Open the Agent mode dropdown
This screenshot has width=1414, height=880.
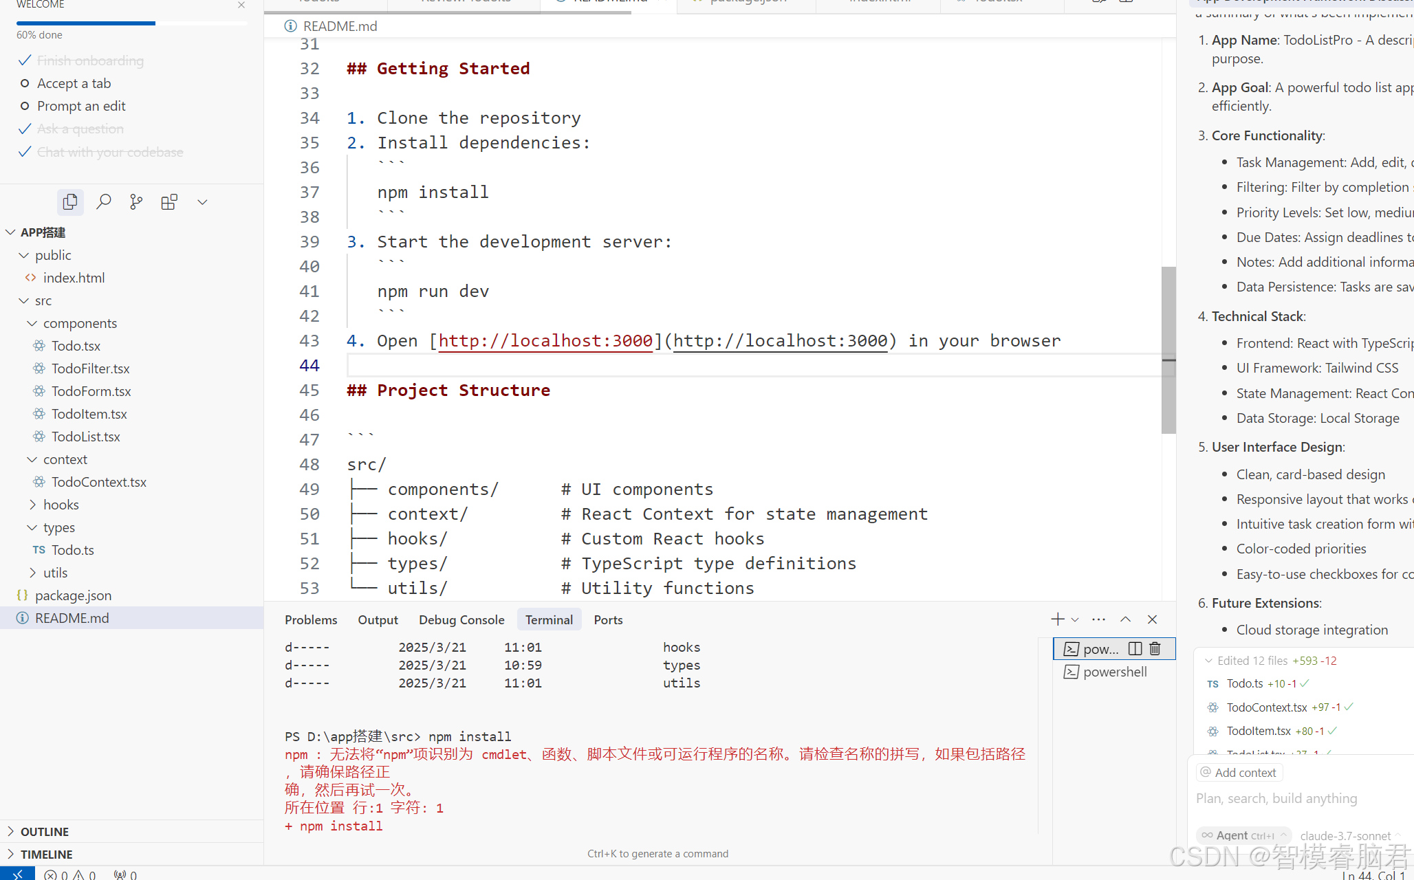pos(1245,835)
